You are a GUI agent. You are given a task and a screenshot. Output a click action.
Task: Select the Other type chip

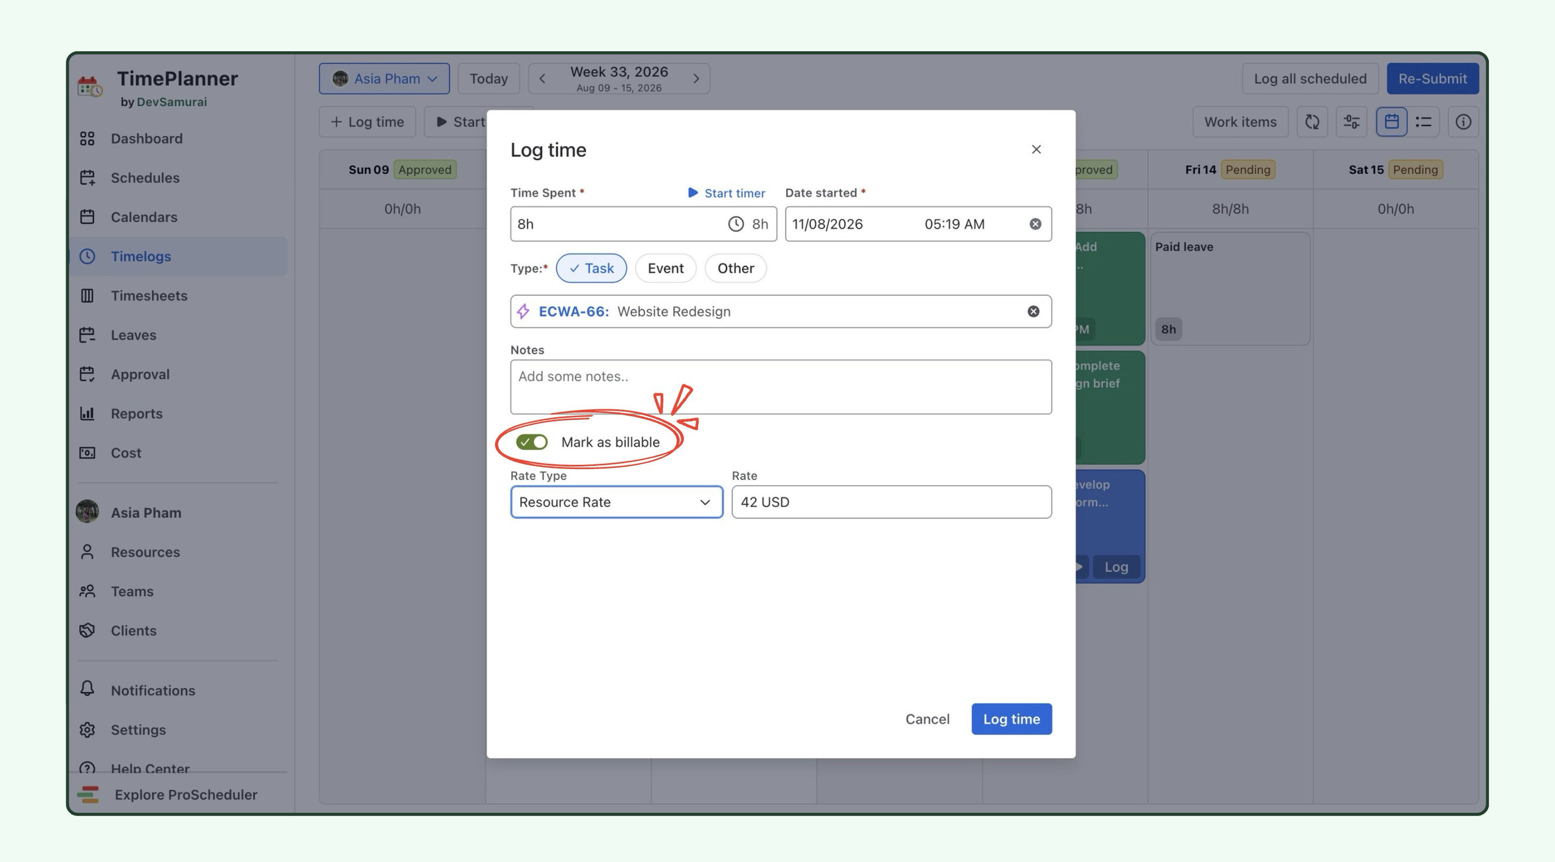[735, 268]
